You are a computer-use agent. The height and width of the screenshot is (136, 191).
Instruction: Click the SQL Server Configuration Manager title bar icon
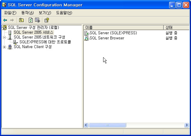tap(4, 5)
